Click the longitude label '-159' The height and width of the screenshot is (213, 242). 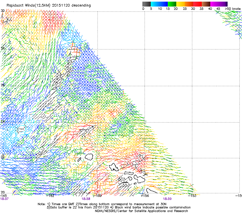point(98,196)
